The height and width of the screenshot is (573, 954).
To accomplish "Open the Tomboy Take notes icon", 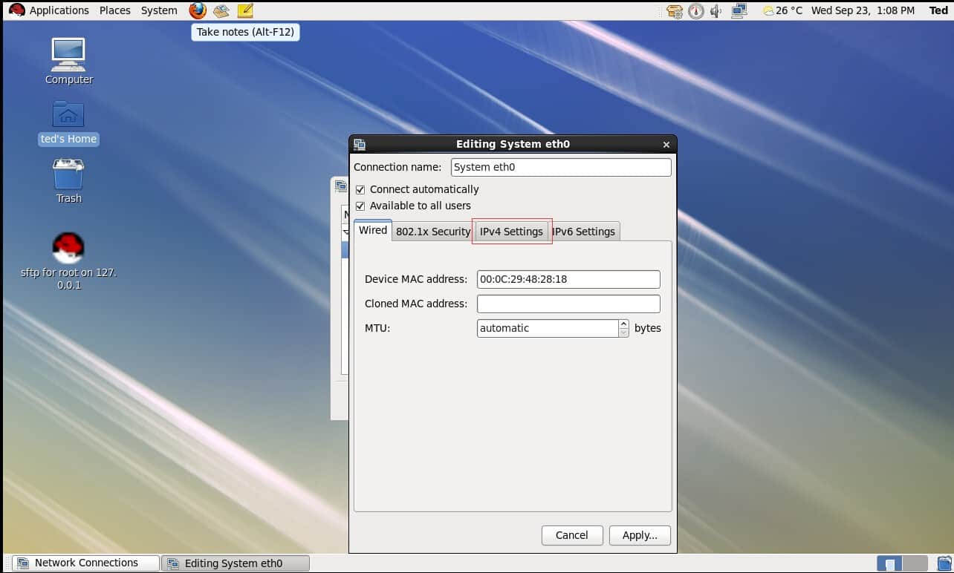I will coord(245,10).
